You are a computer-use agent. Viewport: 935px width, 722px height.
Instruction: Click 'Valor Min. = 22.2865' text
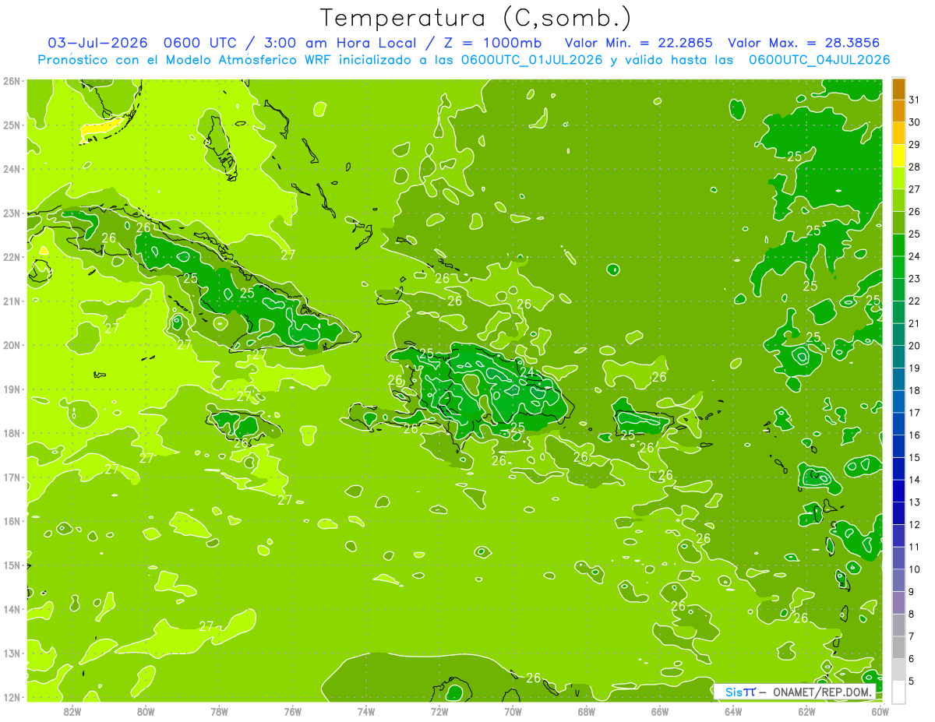(639, 43)
